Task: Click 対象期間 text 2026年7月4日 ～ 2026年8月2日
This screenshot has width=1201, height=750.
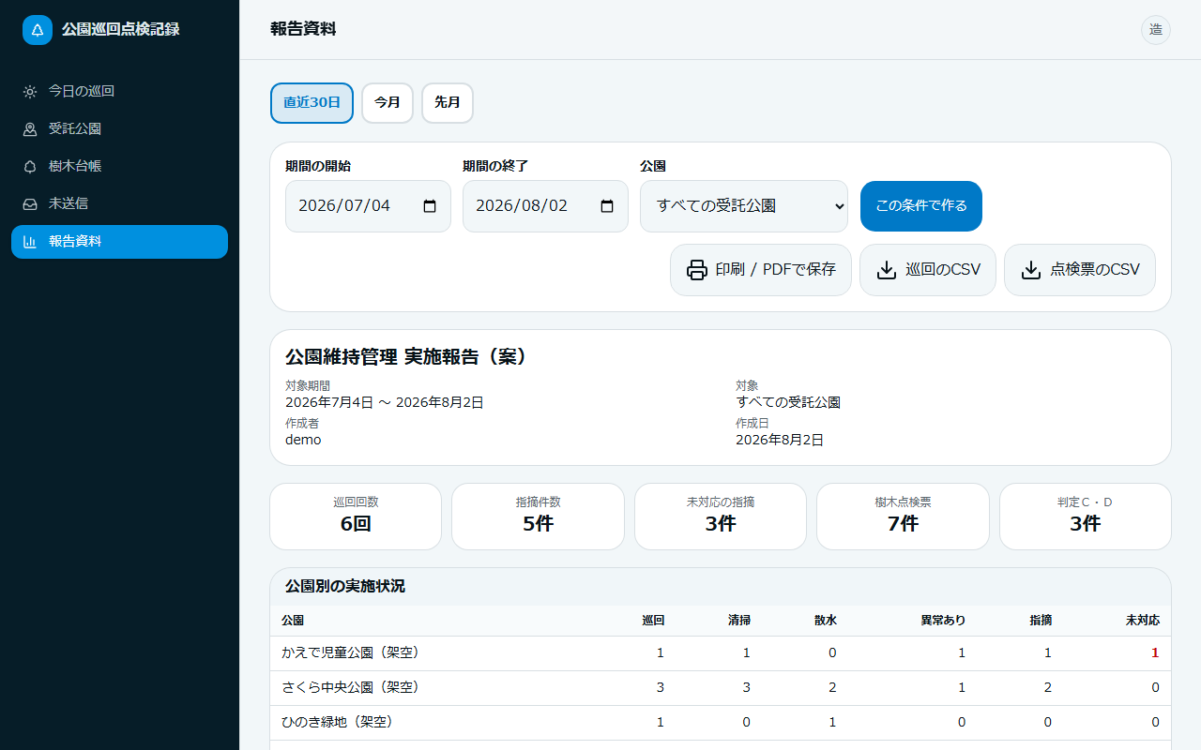Action: pos(385,403)
